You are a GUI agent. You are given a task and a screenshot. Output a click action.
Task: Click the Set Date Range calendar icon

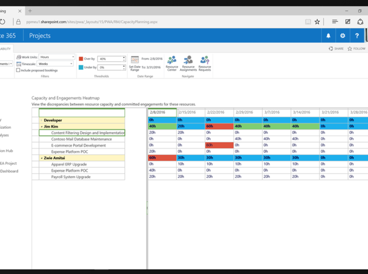click(x=135, y=60)
